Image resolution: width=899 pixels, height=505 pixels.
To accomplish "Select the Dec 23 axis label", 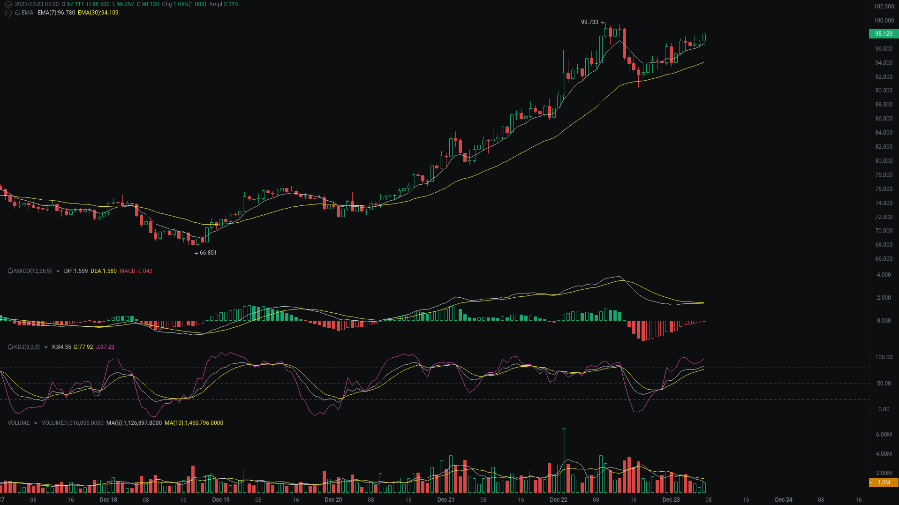I will click(672, 499).
